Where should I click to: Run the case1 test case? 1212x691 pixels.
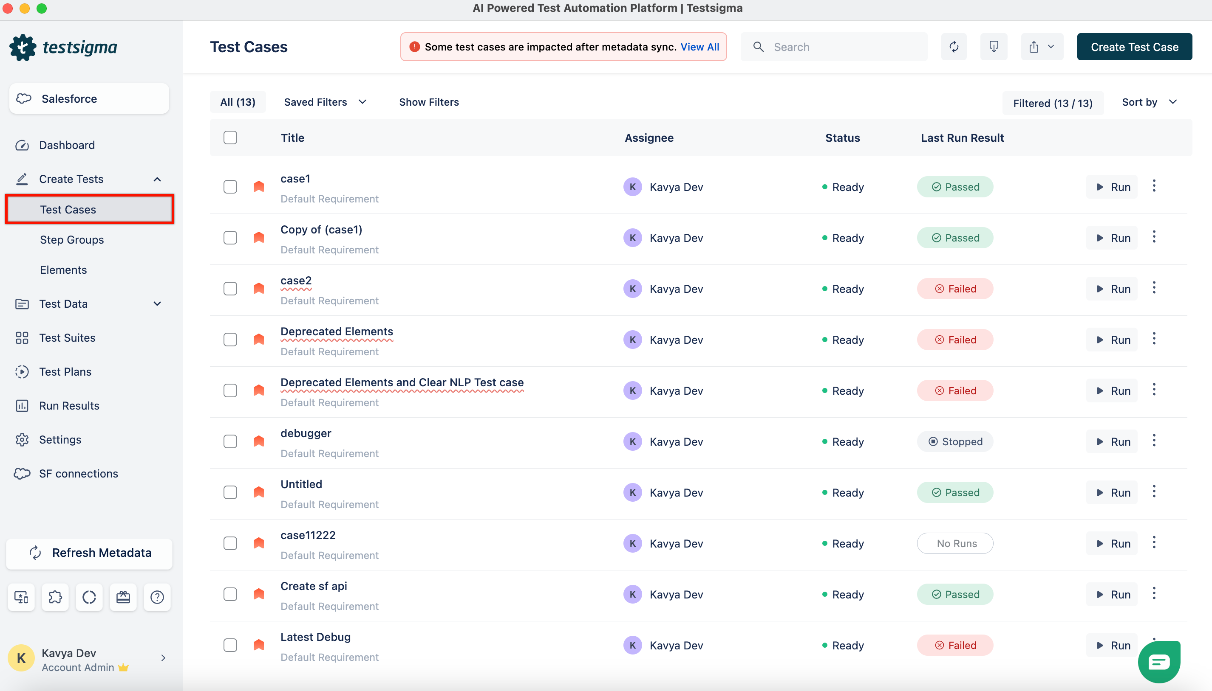(1112, 187)
